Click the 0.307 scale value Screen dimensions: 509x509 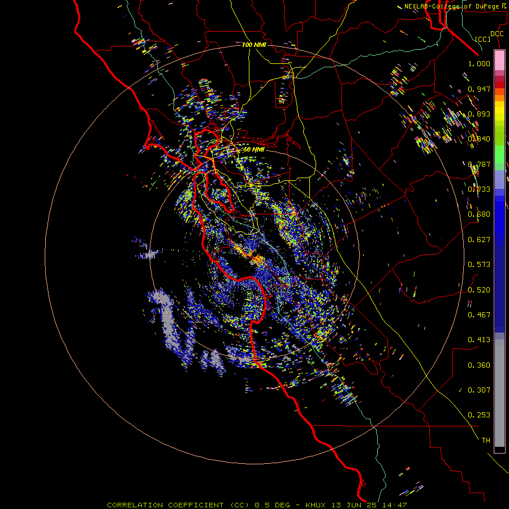pos(479,390)
